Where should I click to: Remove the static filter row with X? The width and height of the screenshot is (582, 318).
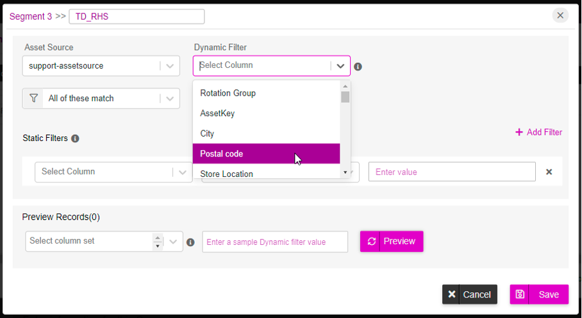549,172
